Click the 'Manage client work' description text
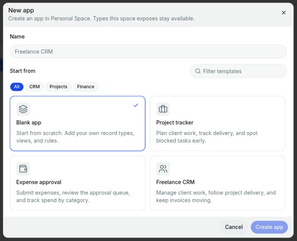This screenshot has width=297, height=241. pos(216,196)
